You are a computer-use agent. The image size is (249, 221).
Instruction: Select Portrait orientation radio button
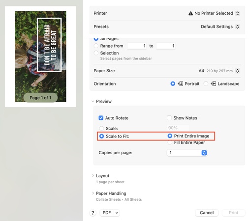pos(173,83)
